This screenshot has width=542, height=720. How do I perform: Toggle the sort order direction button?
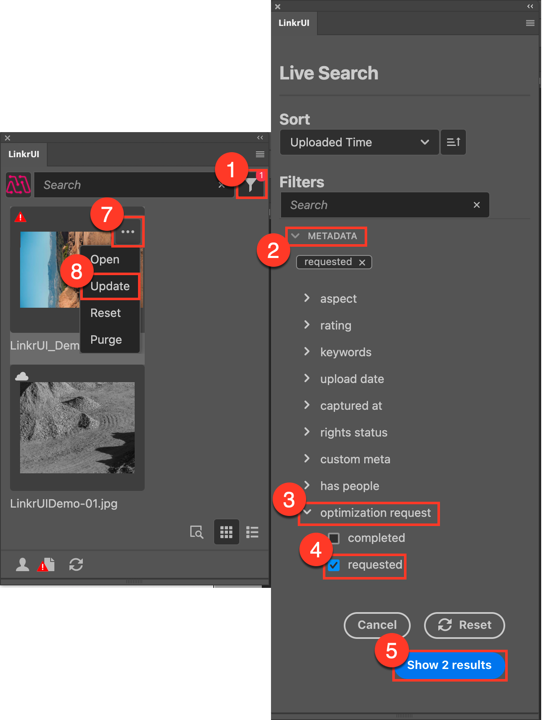point(453,142)
